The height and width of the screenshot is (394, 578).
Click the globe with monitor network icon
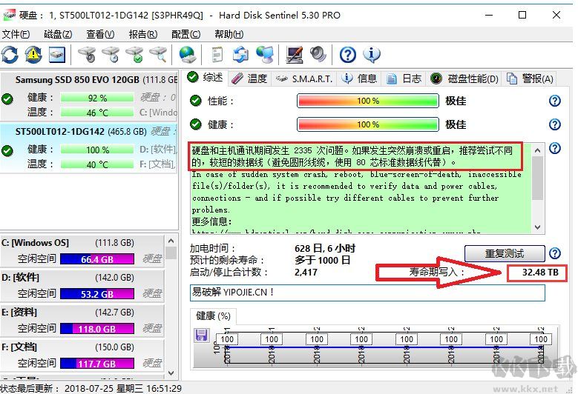265,55
